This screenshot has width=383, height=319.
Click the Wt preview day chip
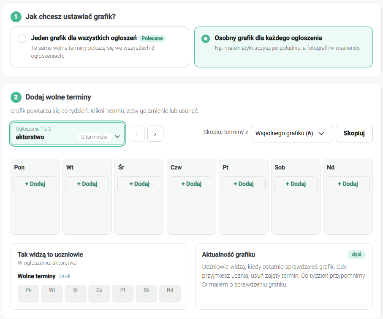(x=52, y=293)
